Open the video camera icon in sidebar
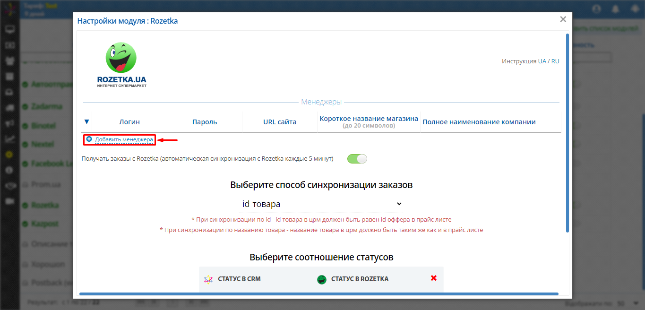The width and height of the screenshot is (645, 310). pyautogui.click(x=9, y=201)
